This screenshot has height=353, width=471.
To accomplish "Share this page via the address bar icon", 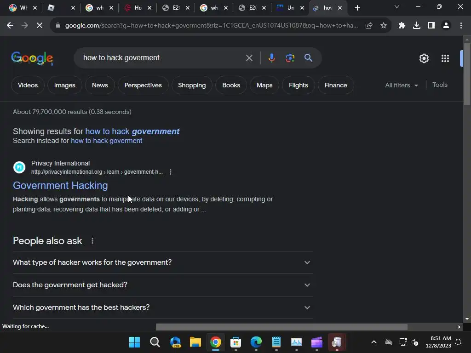I will click(369, 26).
